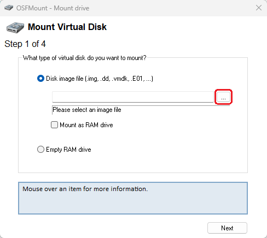
Task: Click the "Empty RAM drive" label text
Action: pos(68,150)
